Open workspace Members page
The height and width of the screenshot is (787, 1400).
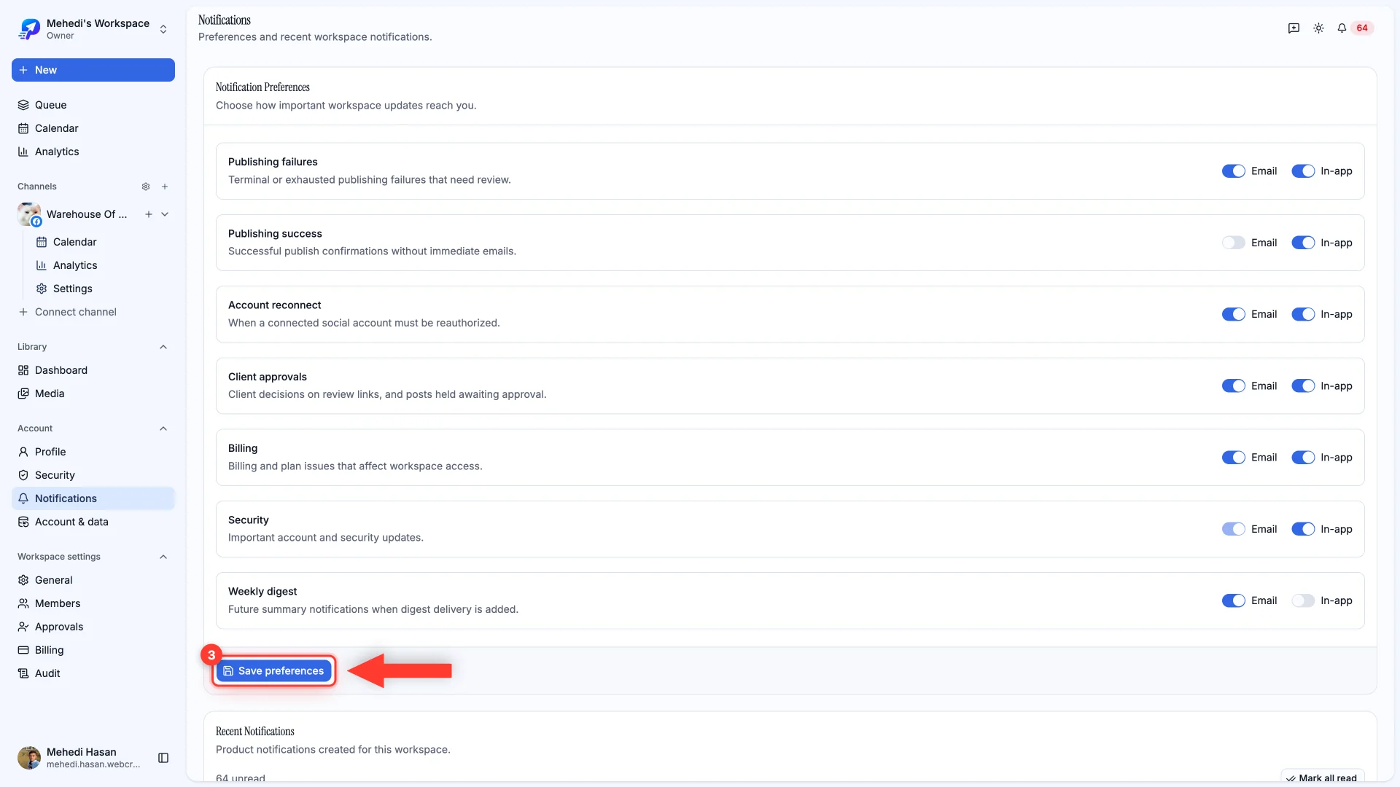(x=93, y=603)
